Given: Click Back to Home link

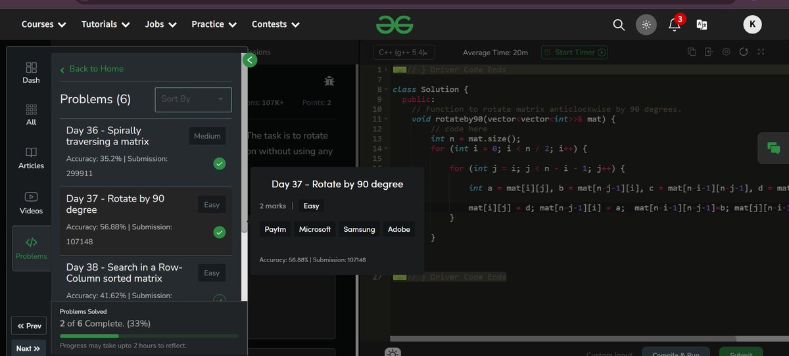Looking at the screenshot, I should click(x=91, y=69).
